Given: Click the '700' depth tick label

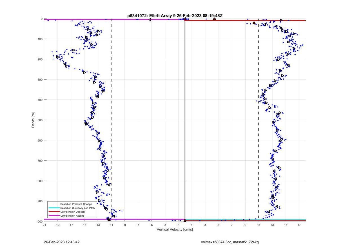Looking at the screenshot, I should 40,161.
